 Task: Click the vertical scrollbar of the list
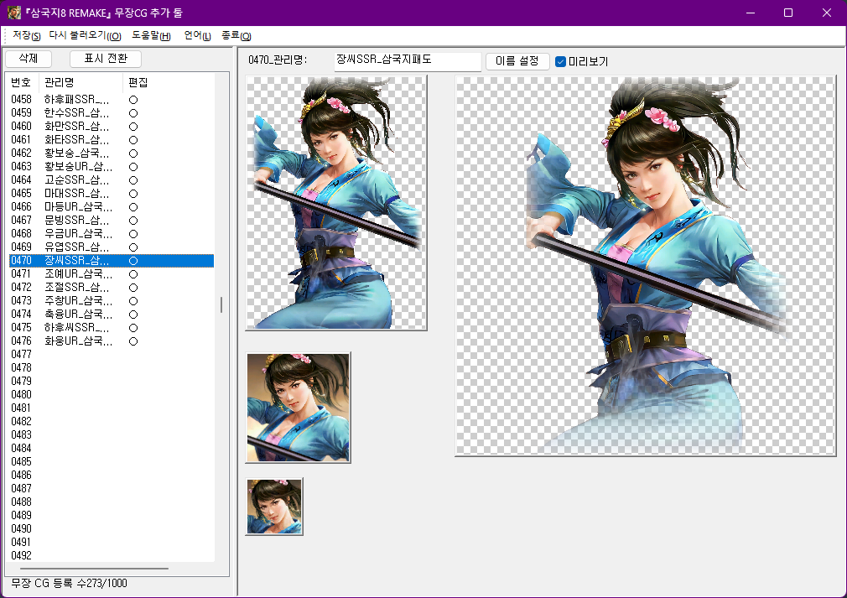pos(221,305)
